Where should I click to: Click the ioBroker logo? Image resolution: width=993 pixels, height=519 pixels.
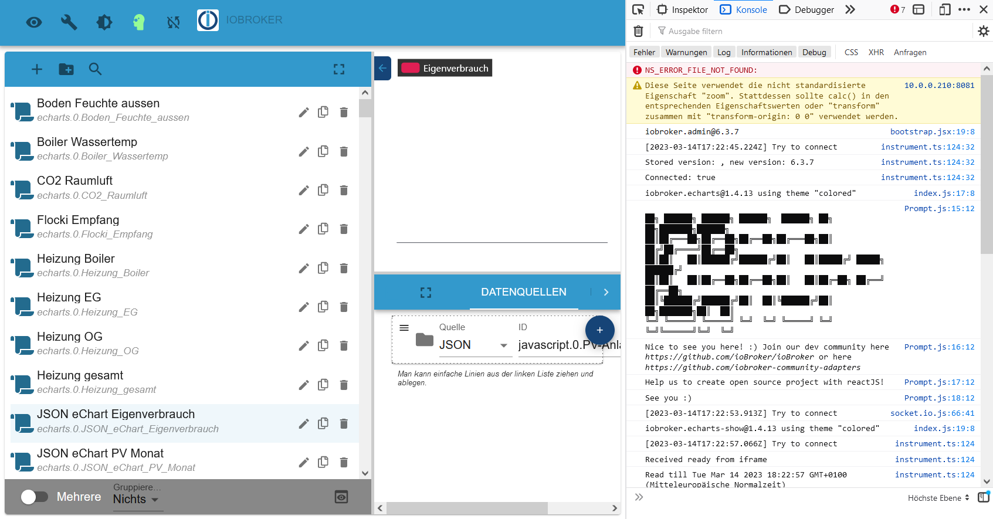[x=208, y=20]
